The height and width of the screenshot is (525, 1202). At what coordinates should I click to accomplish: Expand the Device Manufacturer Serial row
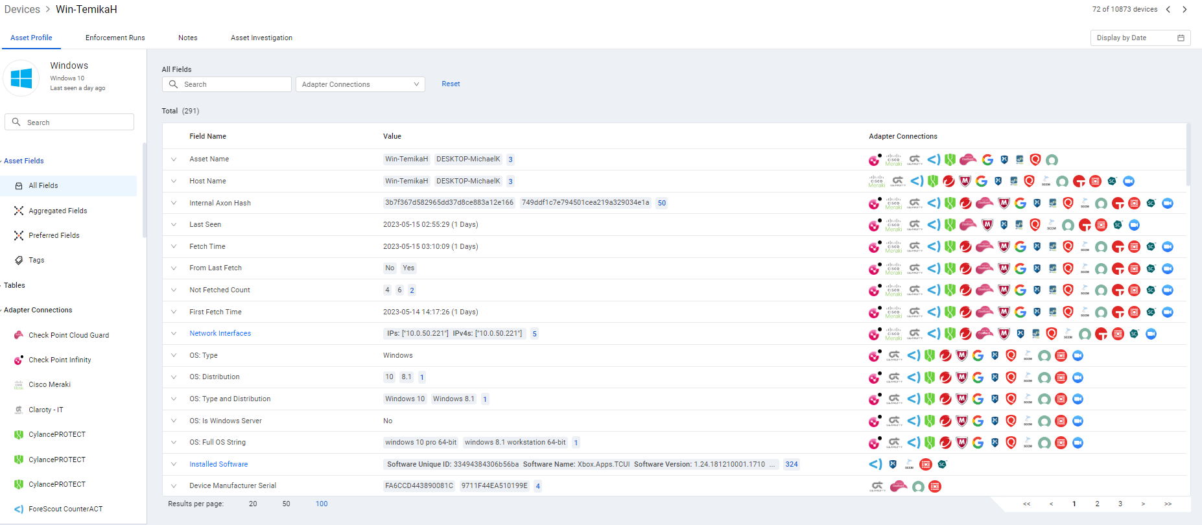pyautogui.click(x=174, y=485)
